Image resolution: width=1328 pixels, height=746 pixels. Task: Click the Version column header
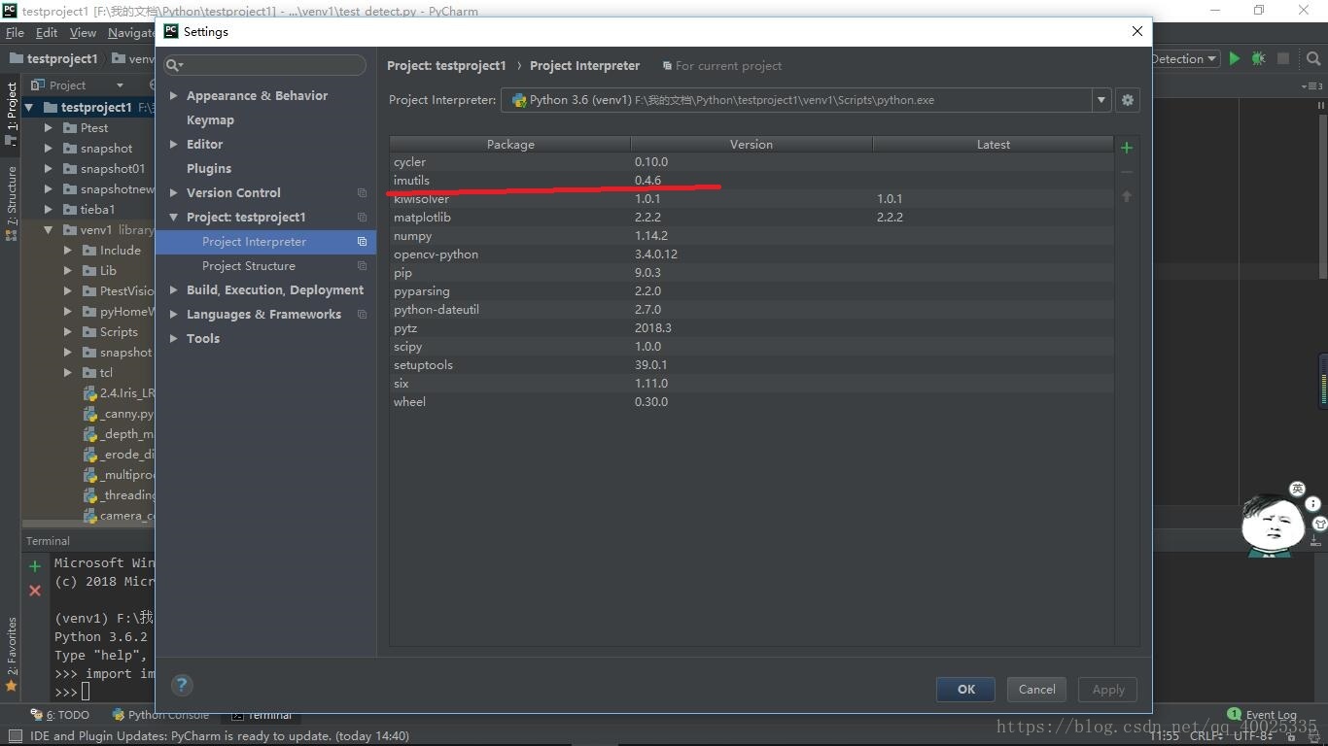pyautogui.click(x=751, y=144)
